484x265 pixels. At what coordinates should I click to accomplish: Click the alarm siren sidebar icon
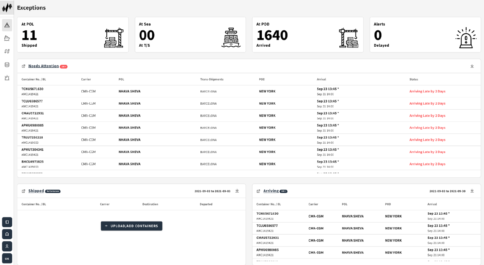[x=7, y=78]
